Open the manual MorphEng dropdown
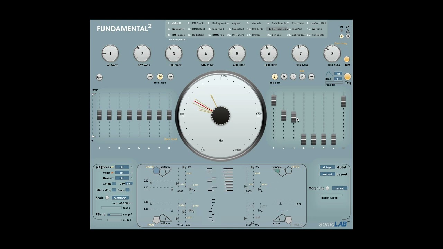Screen dimensions: 443x249 pyautogui.click(x=340, y=188)
